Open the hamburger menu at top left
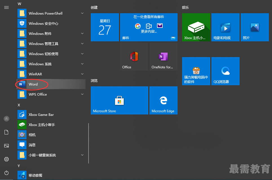Screen dimensions: 272x180 pyautogui.click(x=6, y=7)
